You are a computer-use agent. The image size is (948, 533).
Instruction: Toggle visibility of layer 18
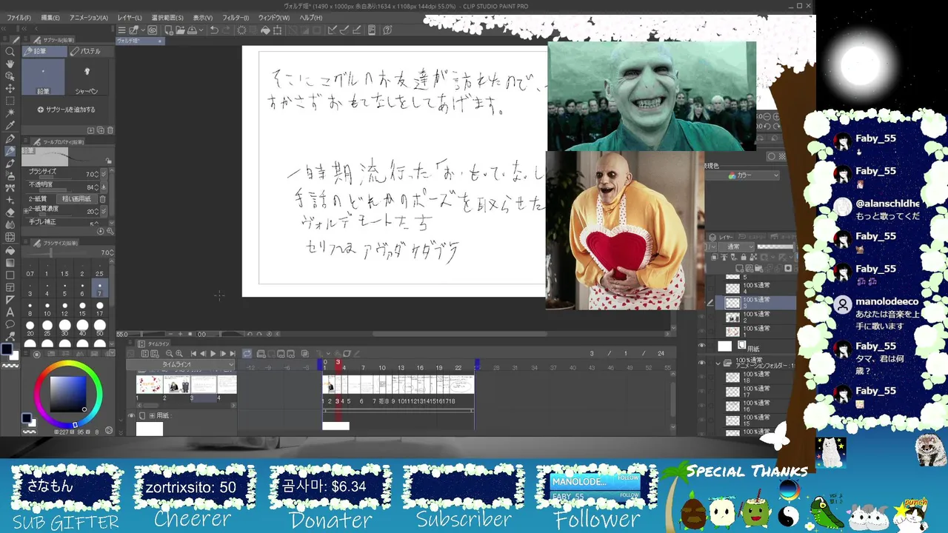pos(701,378)
